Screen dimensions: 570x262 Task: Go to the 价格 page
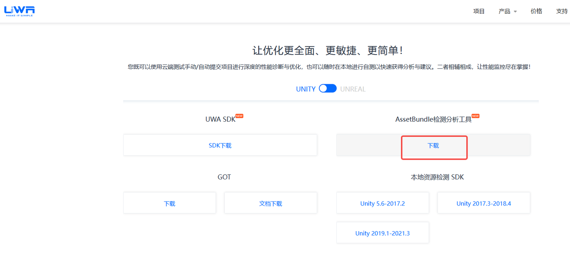[x=536, y=11]
